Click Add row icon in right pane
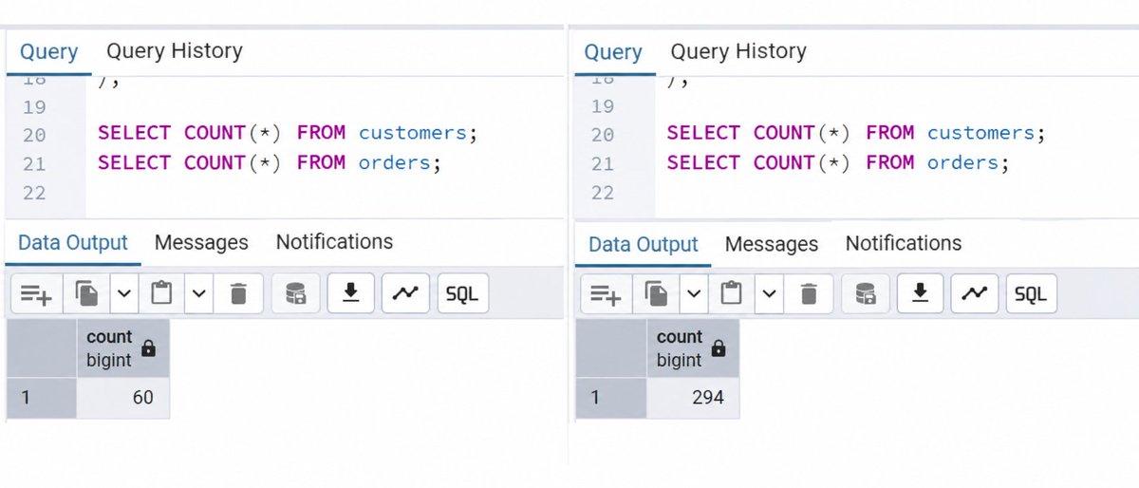Screen dimensions: 1139x488 coord(606,294)
